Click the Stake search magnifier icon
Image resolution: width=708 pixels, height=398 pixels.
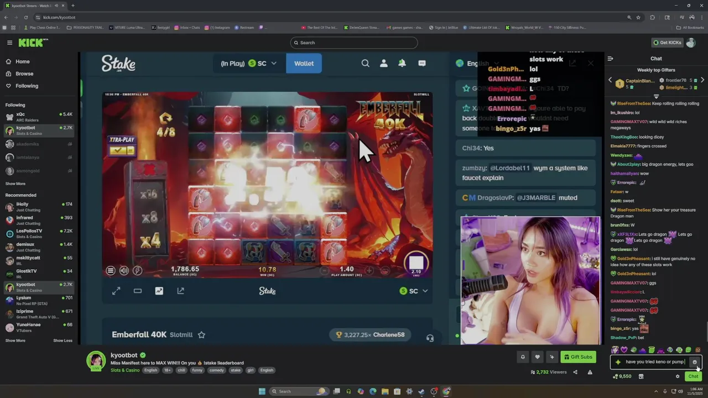(366, 64)
